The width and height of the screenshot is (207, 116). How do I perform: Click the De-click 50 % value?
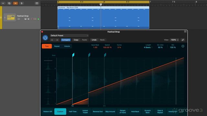pos(160,47)
